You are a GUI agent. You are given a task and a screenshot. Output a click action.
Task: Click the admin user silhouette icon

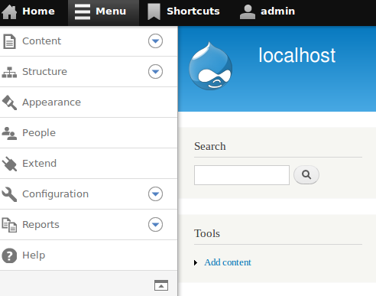click(x=248, y=11)
